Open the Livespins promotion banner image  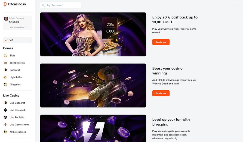pyautogui.click(x=93, y=128)
